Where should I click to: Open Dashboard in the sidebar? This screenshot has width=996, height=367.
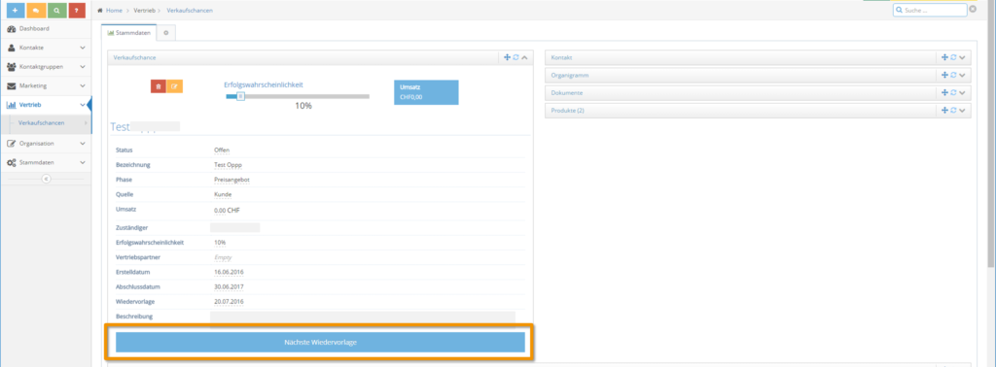click(46, 28)
